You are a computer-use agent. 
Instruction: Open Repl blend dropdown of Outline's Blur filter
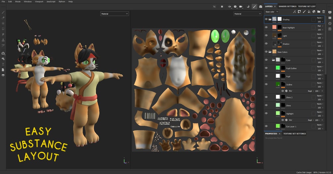coord(311,91)
